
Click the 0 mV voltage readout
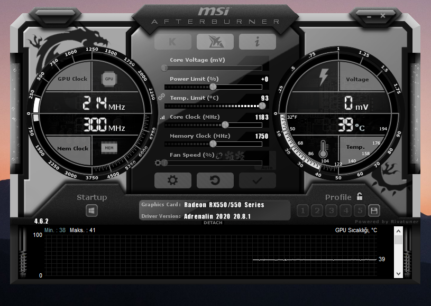(356, 103)
